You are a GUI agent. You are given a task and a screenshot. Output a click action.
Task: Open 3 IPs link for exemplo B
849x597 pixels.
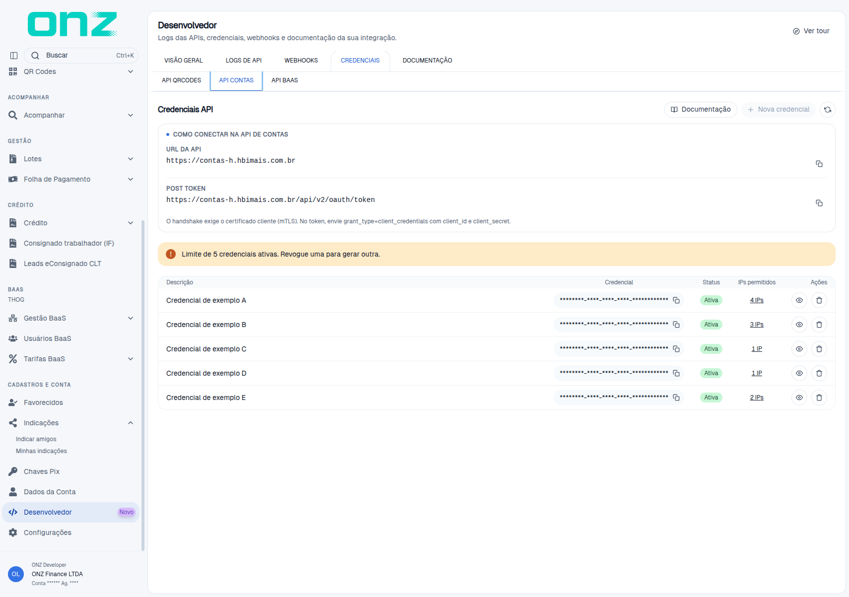(x=757, y=325)
